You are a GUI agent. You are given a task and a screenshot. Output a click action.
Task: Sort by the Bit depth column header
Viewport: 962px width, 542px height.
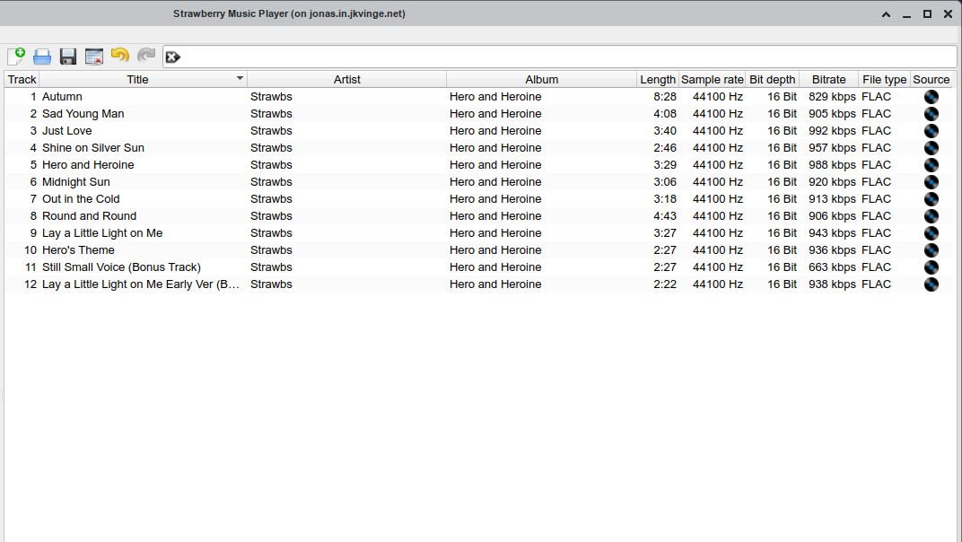click(773, 79)
